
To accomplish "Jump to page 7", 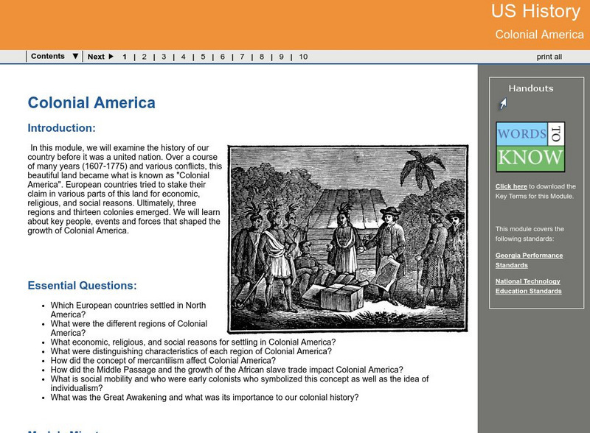I will click(x=242, y=57).
